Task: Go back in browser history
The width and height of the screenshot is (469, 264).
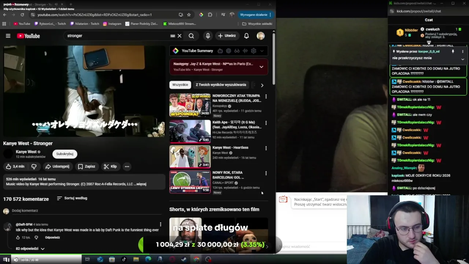Action: [x=4, y=15]
